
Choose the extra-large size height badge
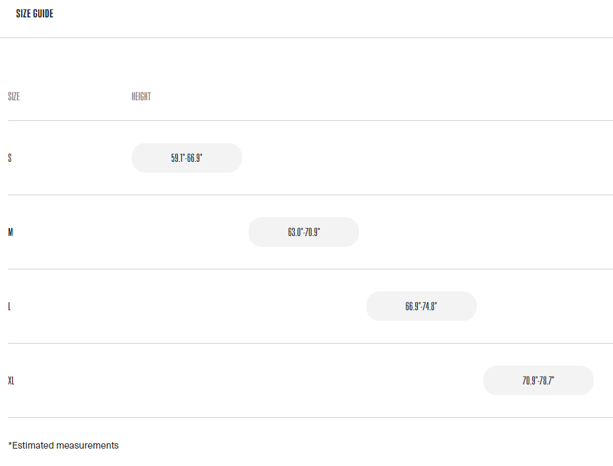538,381
